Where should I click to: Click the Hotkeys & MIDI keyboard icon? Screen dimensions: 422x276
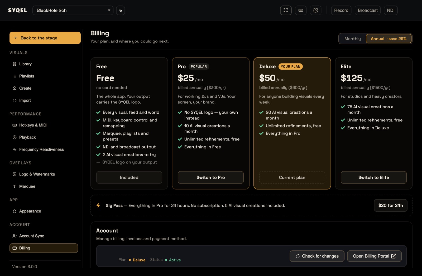15,125
